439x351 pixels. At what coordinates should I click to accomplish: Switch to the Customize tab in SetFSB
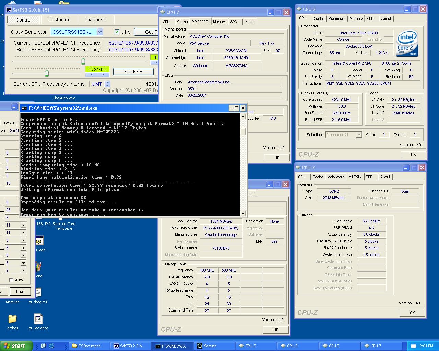point(59,20)
